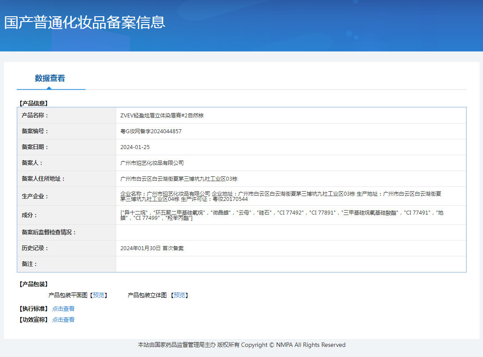Select the filing number 粤G妆网备字2024044857
The image size is (483, 357).
click(151, 131)
